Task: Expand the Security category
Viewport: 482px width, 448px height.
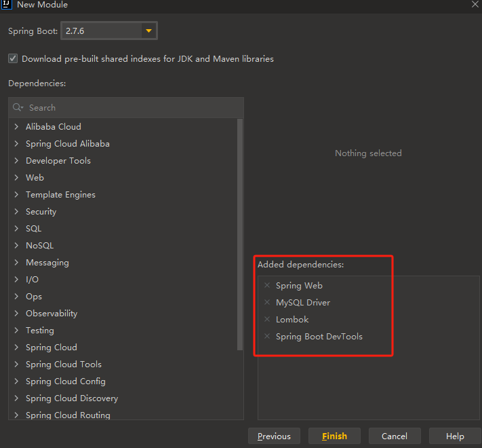Action: pyautogui.click(x=16, y=211)
